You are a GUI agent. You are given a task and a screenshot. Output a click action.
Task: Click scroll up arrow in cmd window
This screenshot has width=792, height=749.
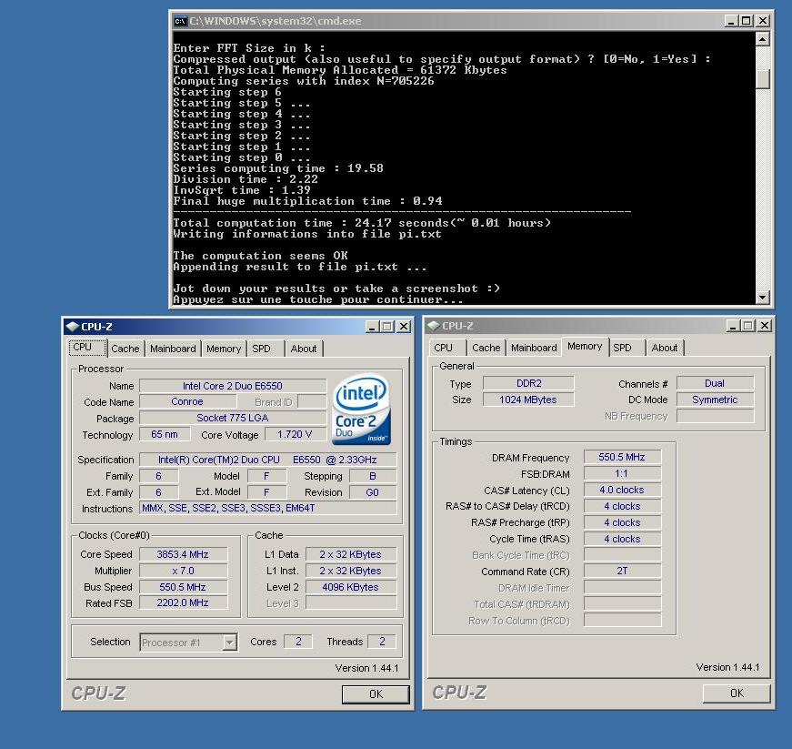coord(763,39)
